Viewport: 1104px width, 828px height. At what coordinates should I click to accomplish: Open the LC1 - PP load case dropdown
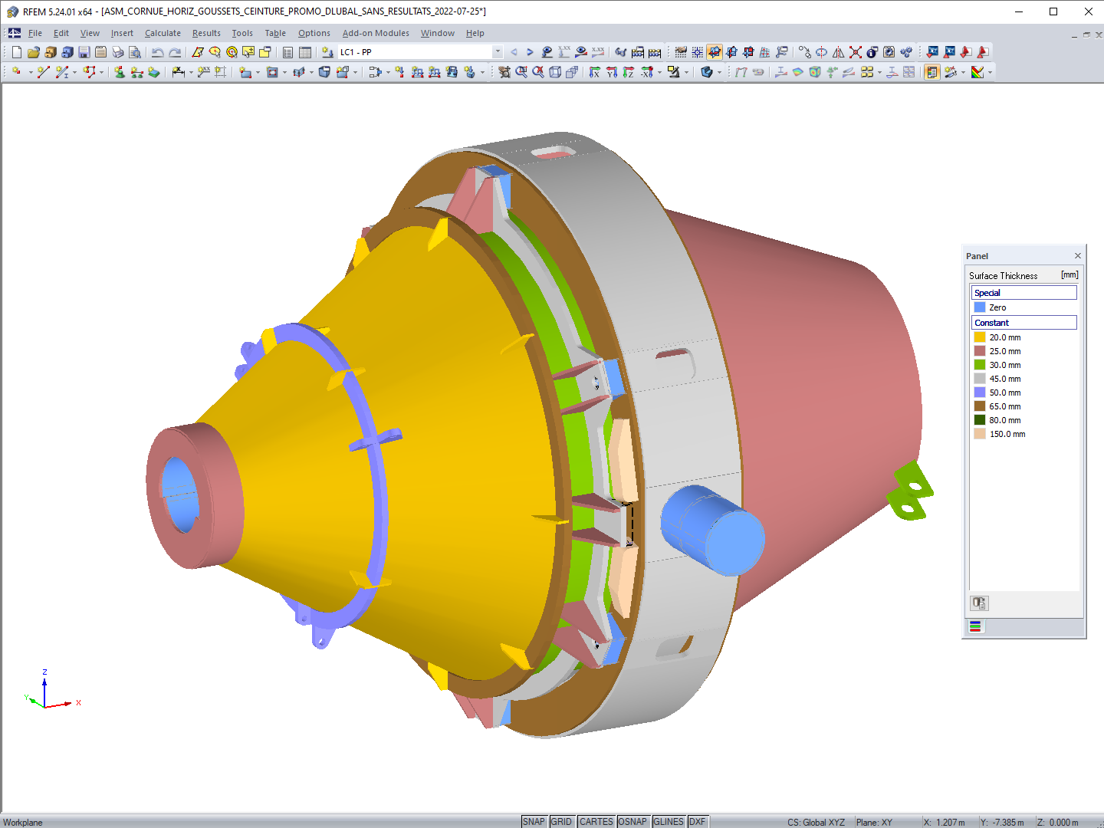(x=497, y=52)
